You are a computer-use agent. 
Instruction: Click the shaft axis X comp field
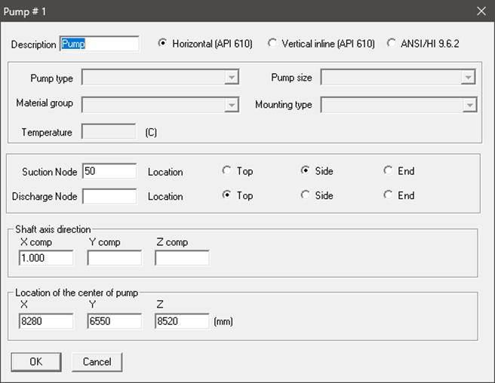tap(46, 258)
